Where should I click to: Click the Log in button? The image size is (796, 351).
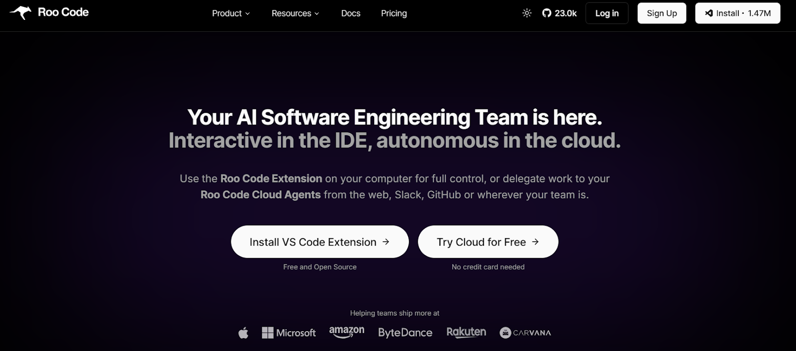606,13
